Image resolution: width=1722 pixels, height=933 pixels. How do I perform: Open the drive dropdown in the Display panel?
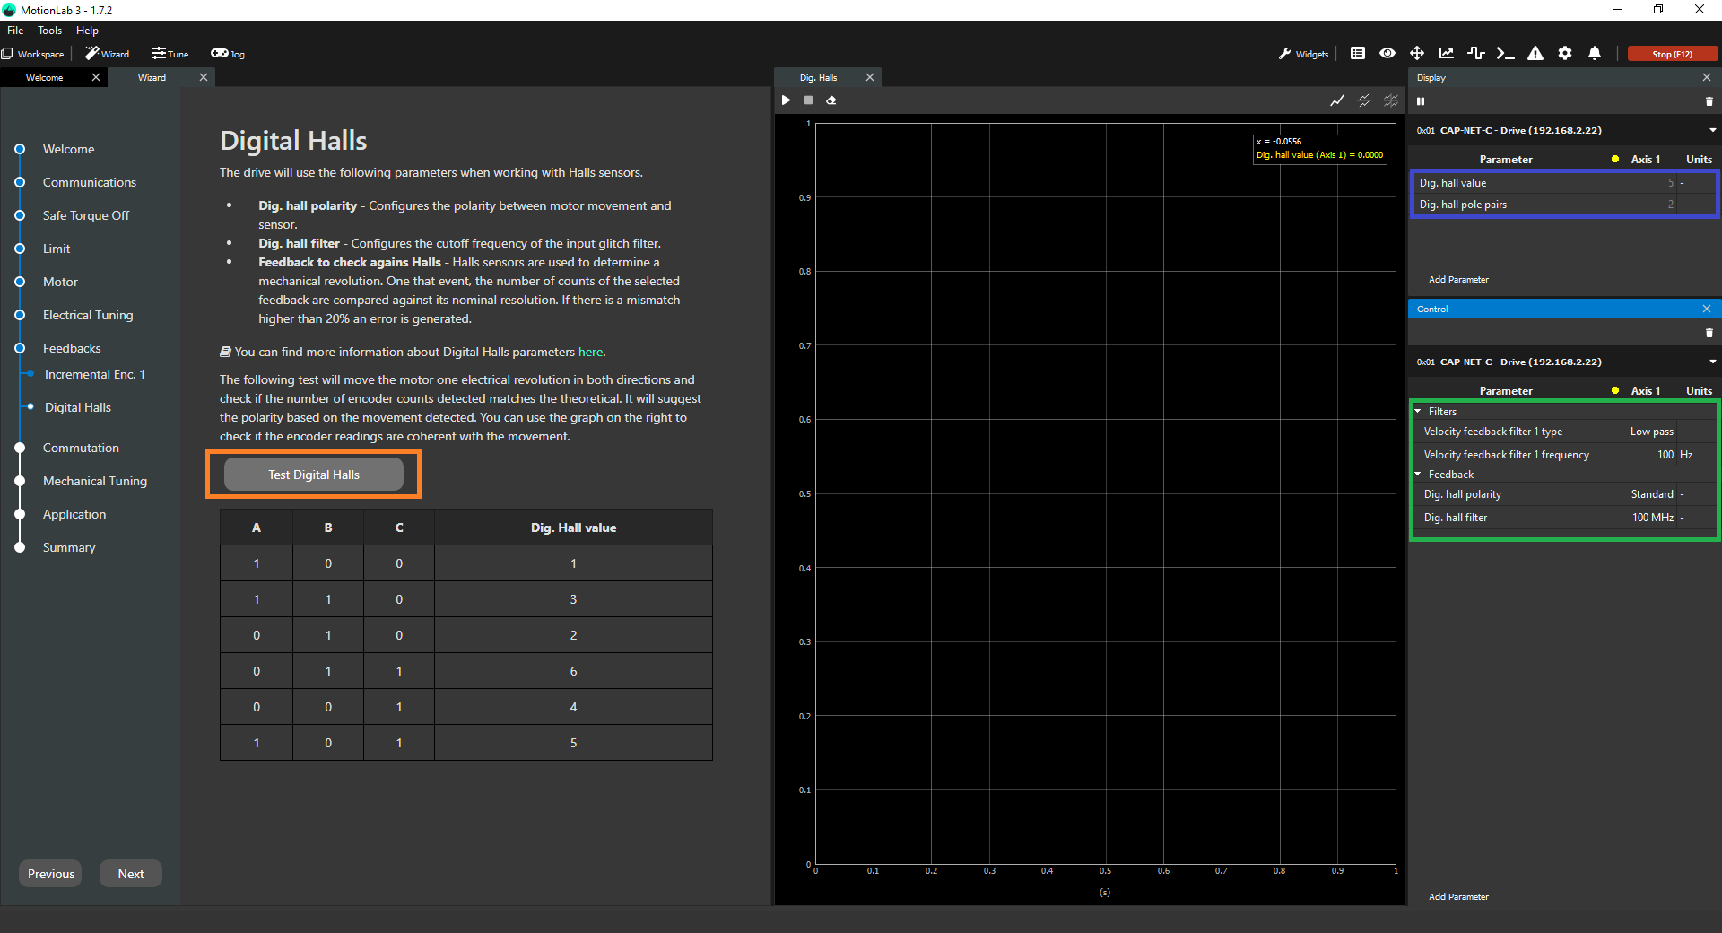point(1712,131)
